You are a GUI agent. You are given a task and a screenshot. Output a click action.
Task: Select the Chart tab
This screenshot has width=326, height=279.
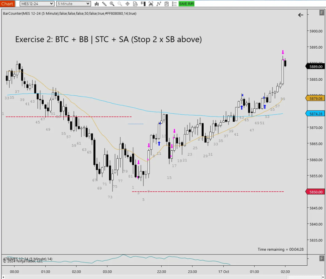[7, 4]
